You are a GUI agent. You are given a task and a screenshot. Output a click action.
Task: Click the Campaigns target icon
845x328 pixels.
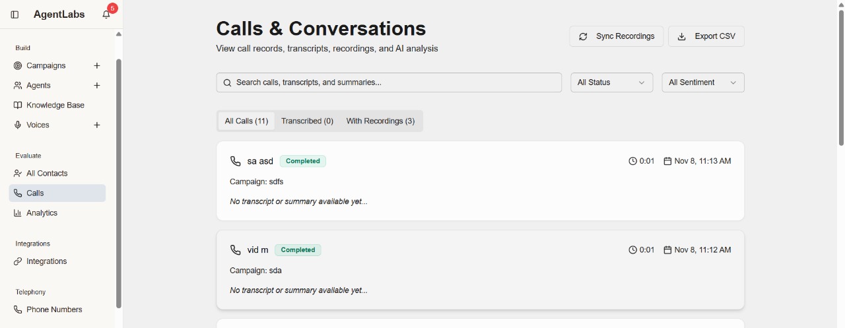(18, 66)
